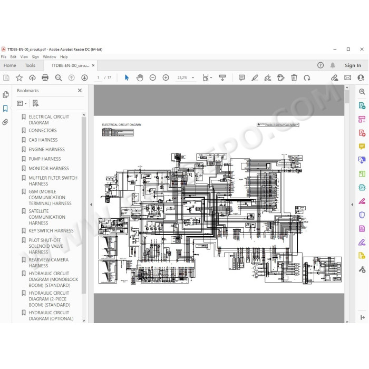Open share with others icon
369x369 pixels.
point(361,77)
